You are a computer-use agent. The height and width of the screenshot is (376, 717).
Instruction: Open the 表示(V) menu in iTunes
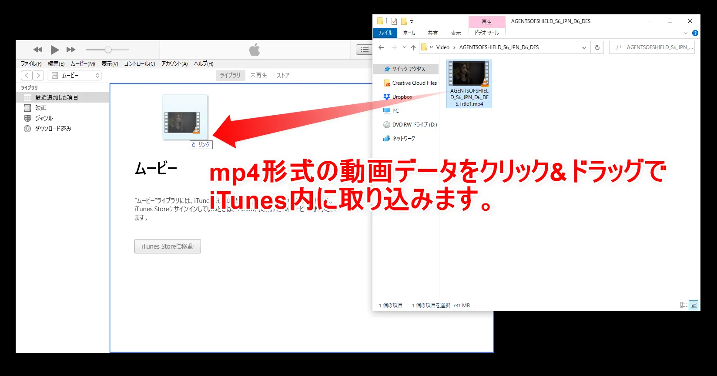(x=110, y=64)
